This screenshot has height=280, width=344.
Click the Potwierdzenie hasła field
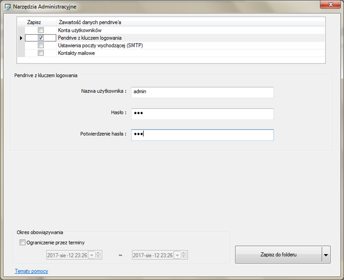pos(202,135)
